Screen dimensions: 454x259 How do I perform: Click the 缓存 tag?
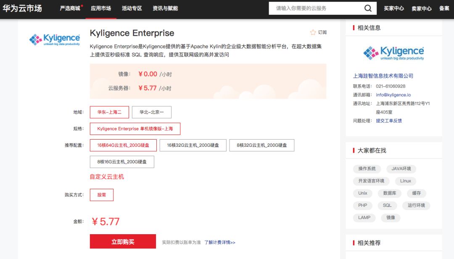(416, 193)
